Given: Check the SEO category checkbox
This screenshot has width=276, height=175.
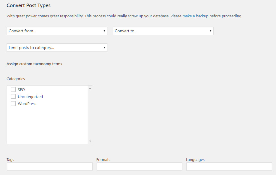Looking at the screenshot, I should pyautogui.click(x=13, y=89).
